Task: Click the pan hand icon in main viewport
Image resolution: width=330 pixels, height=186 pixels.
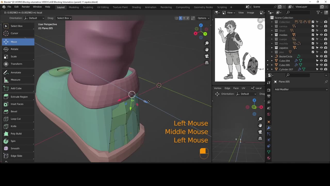Action: coord(207,50)
